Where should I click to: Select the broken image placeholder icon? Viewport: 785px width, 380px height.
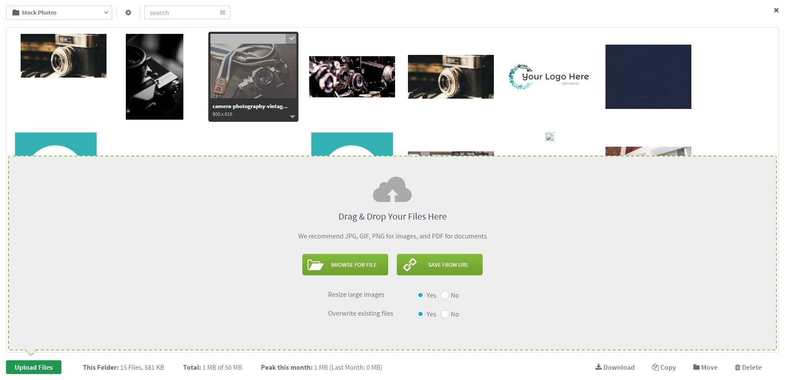550,137
